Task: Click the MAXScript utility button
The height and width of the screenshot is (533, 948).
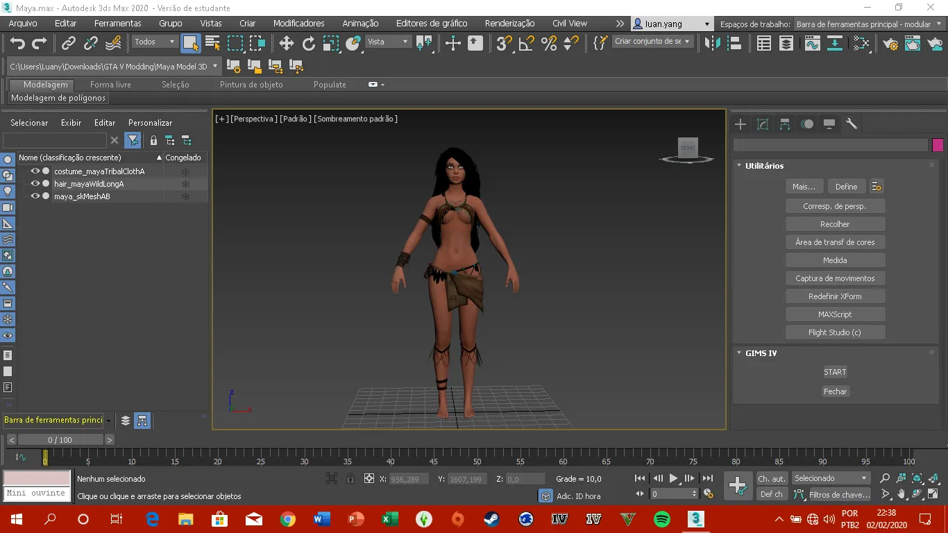Action: coord(835,314)
